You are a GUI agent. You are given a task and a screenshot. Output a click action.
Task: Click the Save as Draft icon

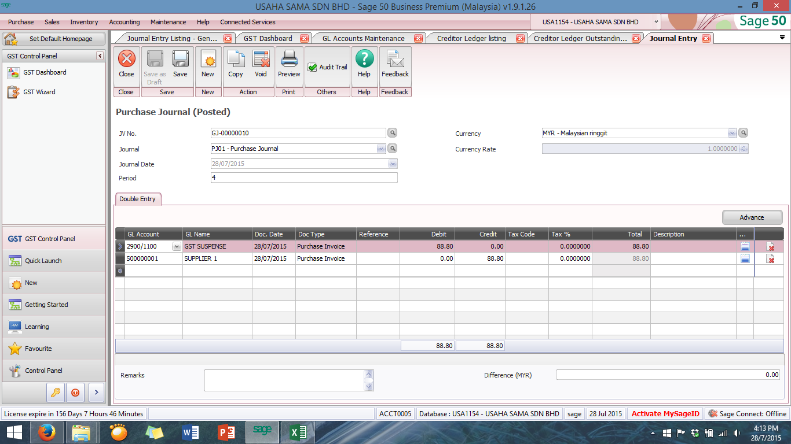tap(155, 66)
